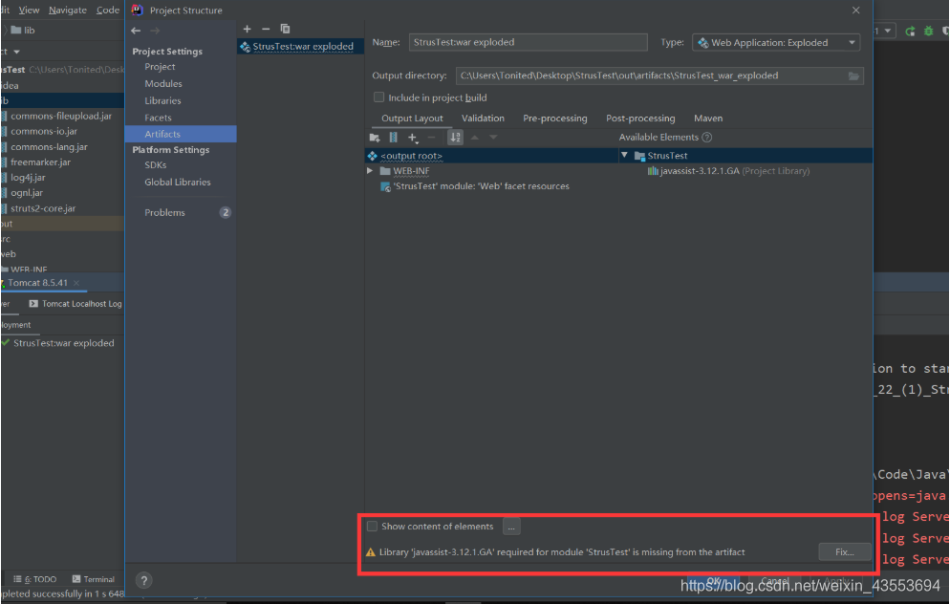Add copy of element plus icon

[413, 138]
